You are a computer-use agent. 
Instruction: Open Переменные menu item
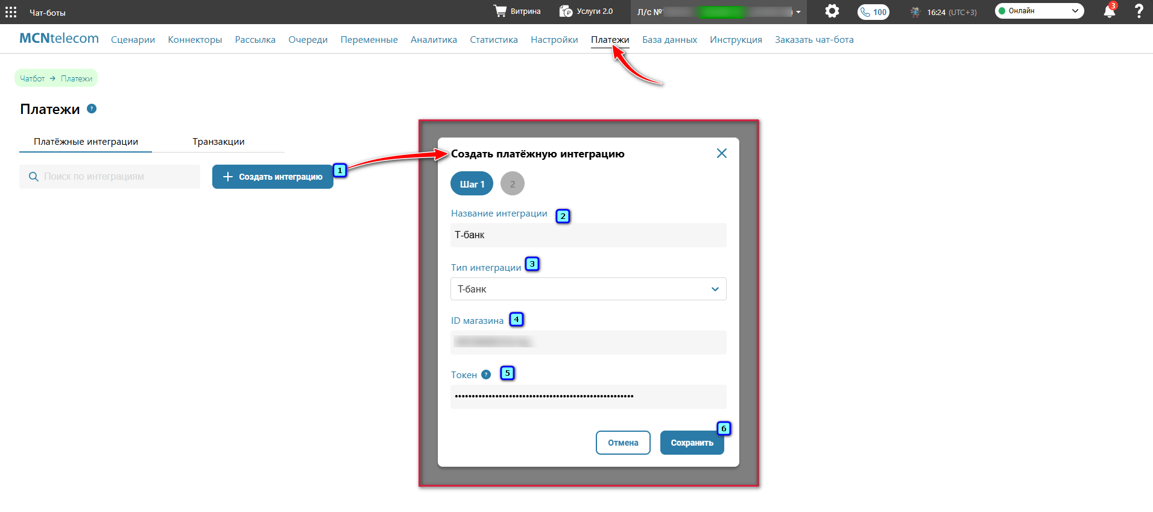pos(369,40)
